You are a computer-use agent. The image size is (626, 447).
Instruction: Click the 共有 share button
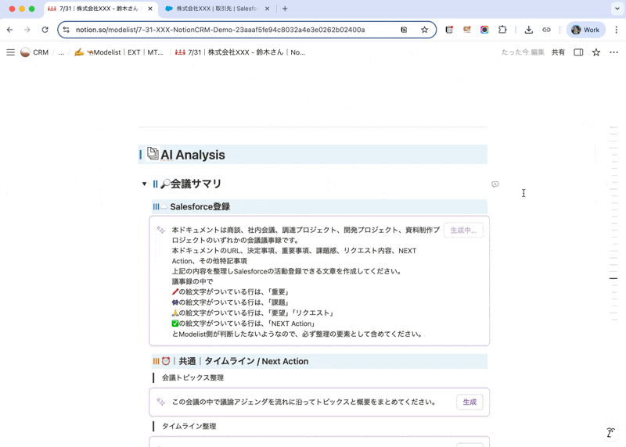point(558,52)
